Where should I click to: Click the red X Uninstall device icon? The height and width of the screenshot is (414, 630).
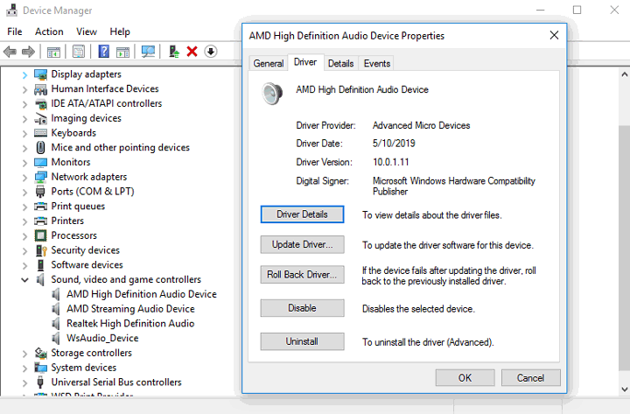coord(192,52)
